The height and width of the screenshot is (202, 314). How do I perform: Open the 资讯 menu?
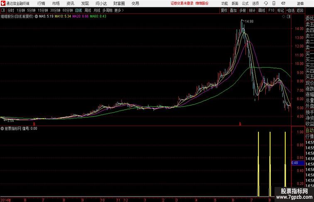(70, 3)
